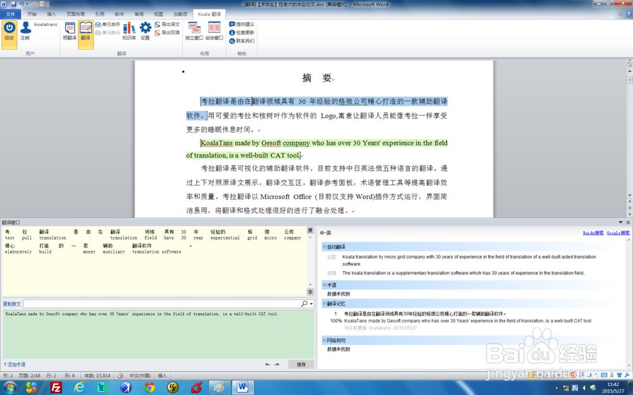Click the Undo icon in quick access toolbar
The width and height of the screenshot is (633, 395).
pos(22,4)
